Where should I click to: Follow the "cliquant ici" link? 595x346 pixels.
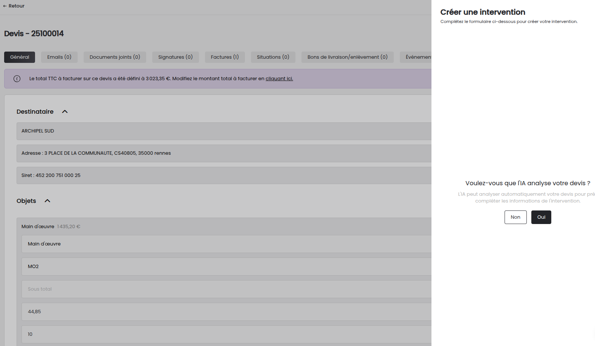click(x=279, y=79)
